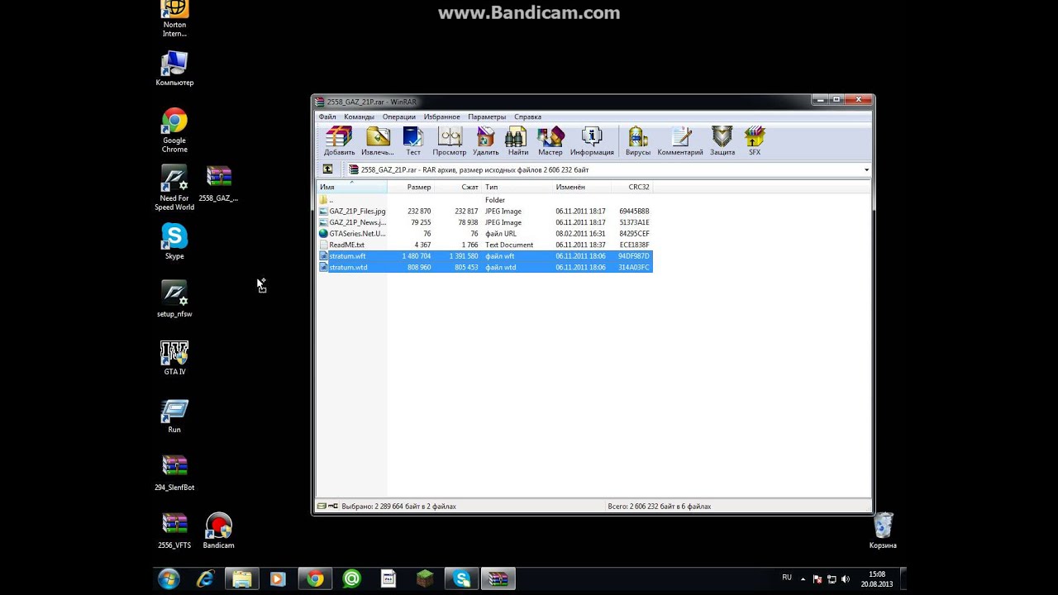Open the Операции menu

399,117
